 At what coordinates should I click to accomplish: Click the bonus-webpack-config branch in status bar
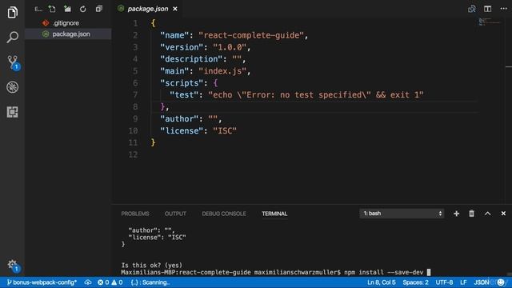42,282
